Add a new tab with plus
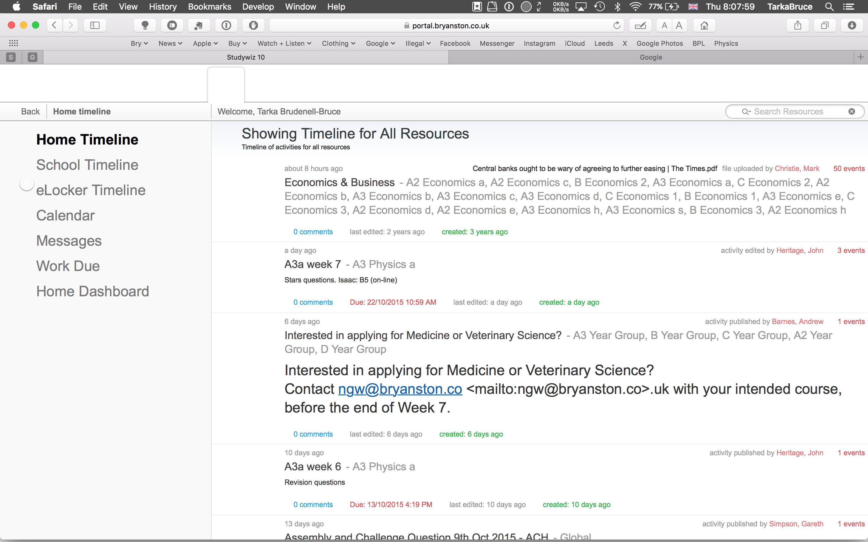The width and height of the screenshot is (868, 542). click(x=861, y=57)
